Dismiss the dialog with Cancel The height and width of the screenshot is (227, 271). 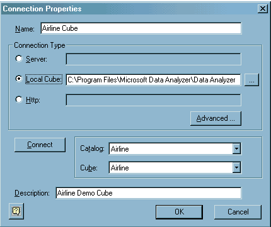point(238,212)
